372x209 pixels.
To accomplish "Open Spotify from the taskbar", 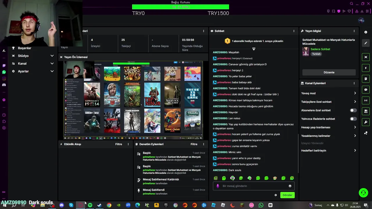I will (90, 205).
